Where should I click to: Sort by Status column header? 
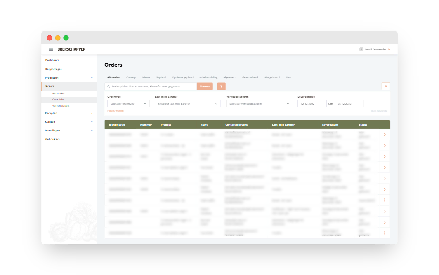(363, 125)
